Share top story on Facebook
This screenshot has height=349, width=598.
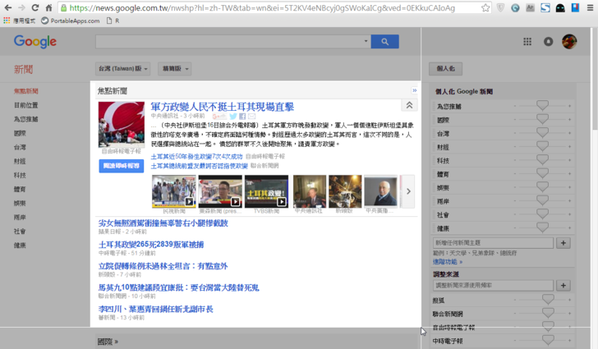coord(241,117)
